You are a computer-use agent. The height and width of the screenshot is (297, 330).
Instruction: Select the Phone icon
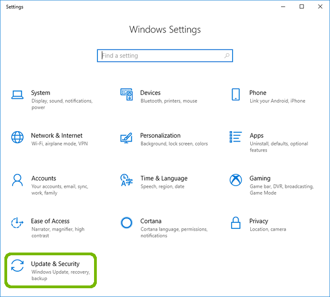(x=235, y=94)
